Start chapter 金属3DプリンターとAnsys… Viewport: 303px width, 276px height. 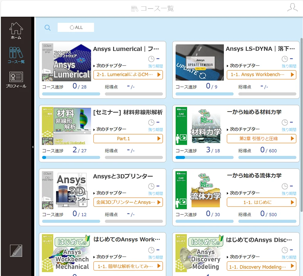pos(128,202)
